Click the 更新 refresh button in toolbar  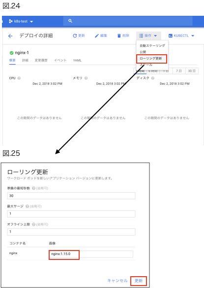click(x=79, y=36)
